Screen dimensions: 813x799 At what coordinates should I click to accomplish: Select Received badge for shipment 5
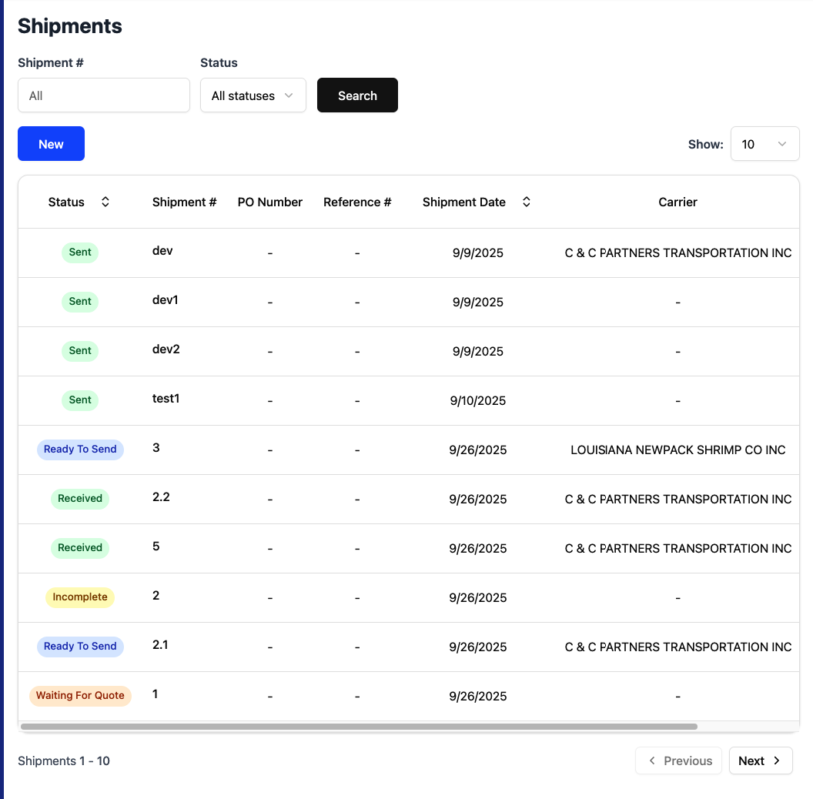pyautogui.click(x=80, y=548)
